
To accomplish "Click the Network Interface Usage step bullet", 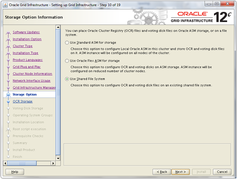I will (x=8, y=81).
